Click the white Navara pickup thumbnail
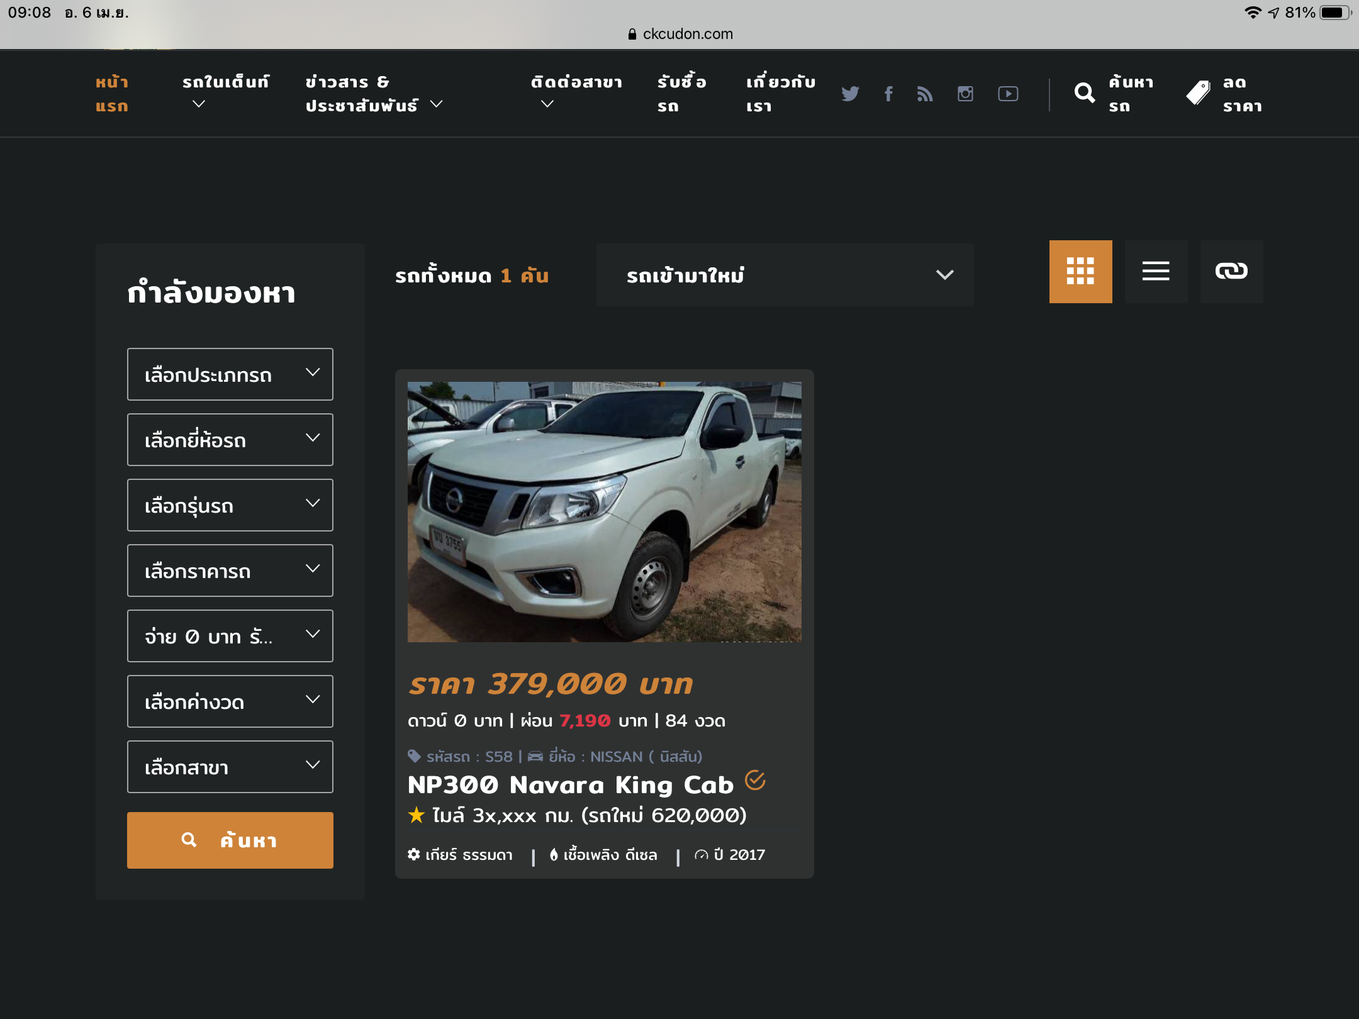The height and width of the screenshot is (1019, 1359). [604, 511]
